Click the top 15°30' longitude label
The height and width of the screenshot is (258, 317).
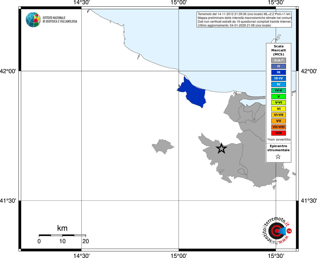[276, 3]
